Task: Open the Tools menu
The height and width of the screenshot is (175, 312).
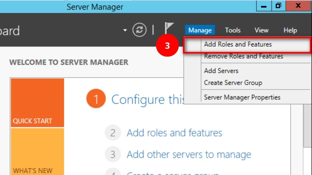Action: click(233, 30)
